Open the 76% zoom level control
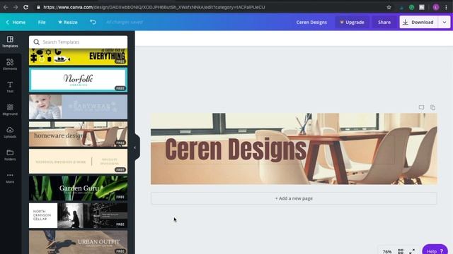This screenshot has width=453, height=254. click(x=387, y=251)
